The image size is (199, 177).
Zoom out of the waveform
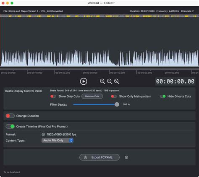pos(110,81)
